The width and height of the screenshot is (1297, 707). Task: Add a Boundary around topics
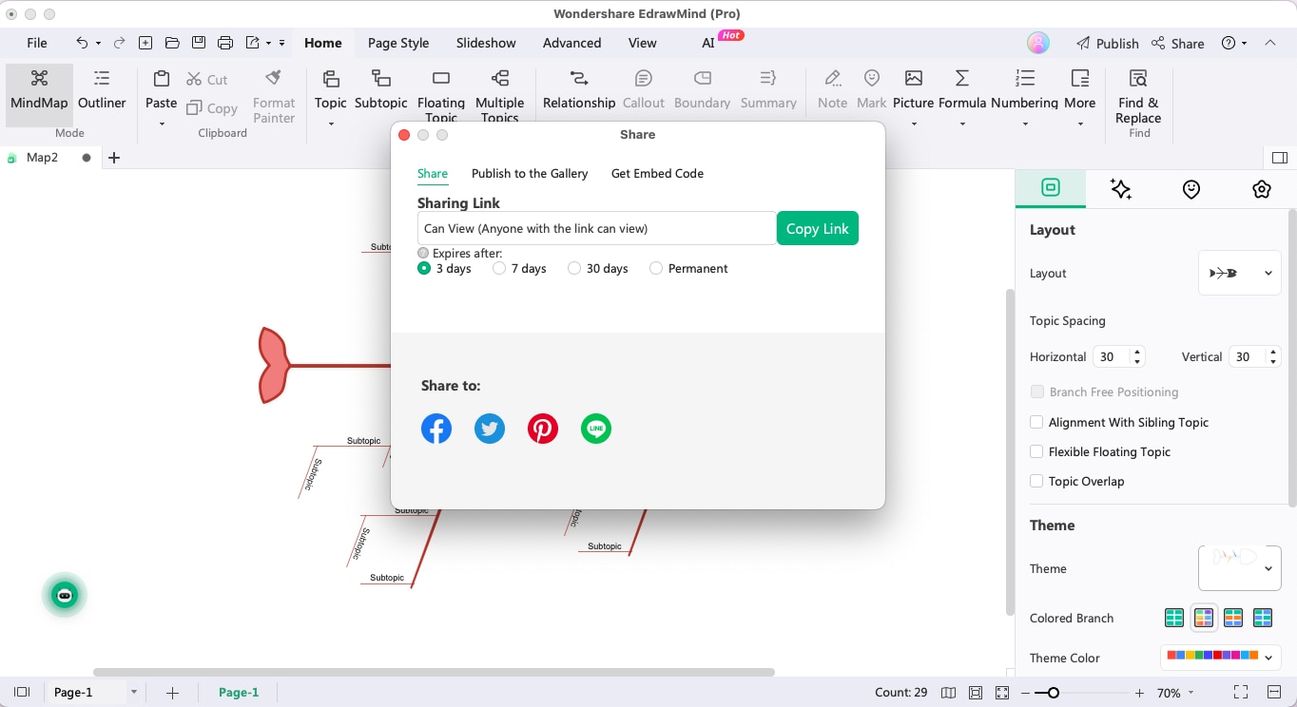coord(703,90)
